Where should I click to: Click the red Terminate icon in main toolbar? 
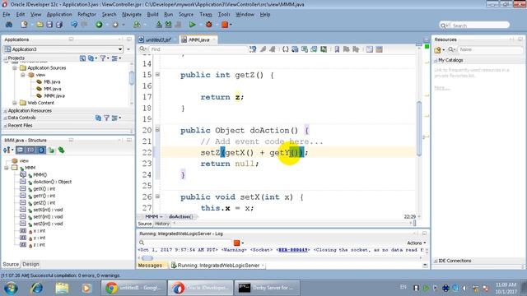(225, 25)
